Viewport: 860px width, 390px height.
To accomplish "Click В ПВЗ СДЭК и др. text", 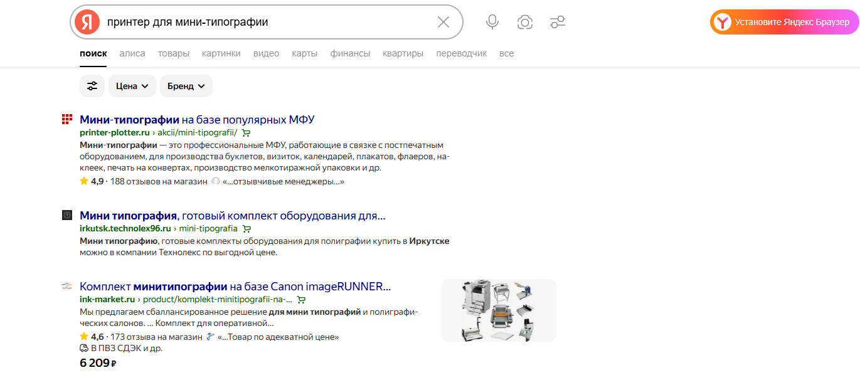I will 127,348.
